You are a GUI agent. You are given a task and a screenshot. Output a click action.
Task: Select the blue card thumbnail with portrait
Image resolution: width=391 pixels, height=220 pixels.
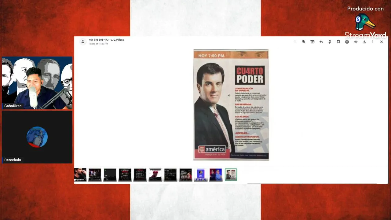pos(201,175)
